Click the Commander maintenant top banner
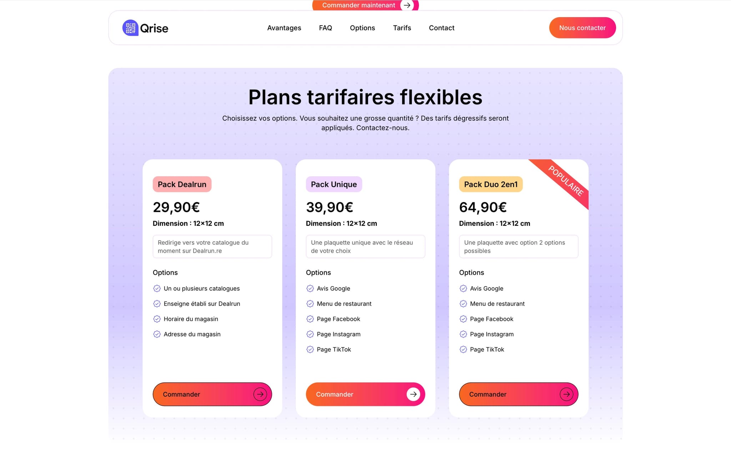This screenshot has height=459, width=731. 365,5
